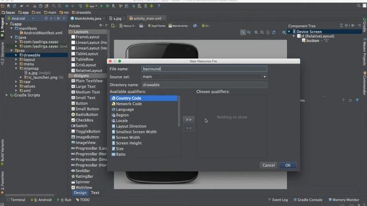Click the Component Tree settings gear icon
Screen dimensions: 367x206
(x=353, y=25)
